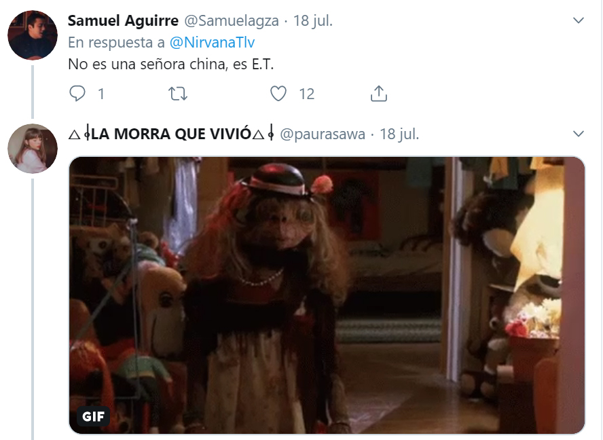Like Samuel Aguirre's tweet with the heart

tap(278, 94)
